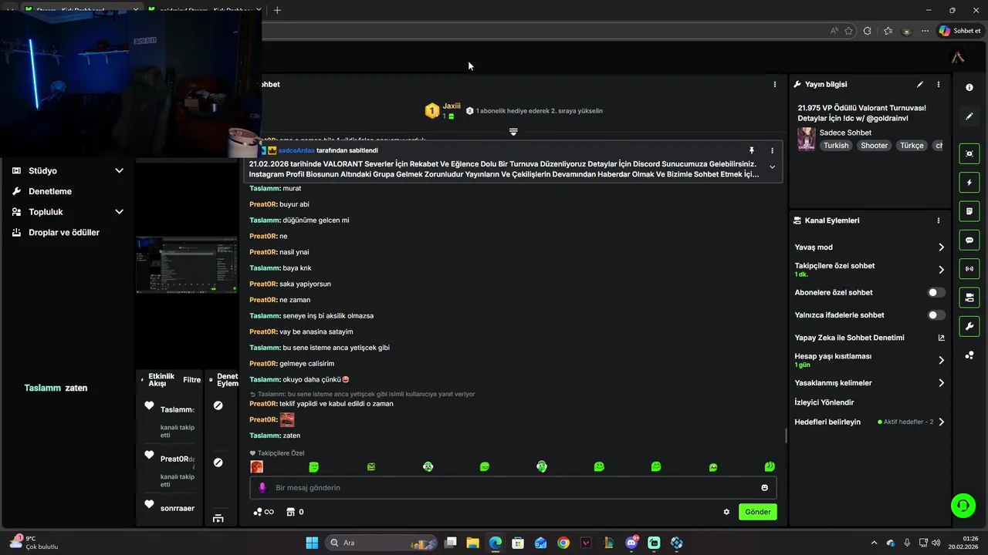The image size is (988, 555).
Task: Open the Sohbet panel three-dot menu
Action: (775, 84)
